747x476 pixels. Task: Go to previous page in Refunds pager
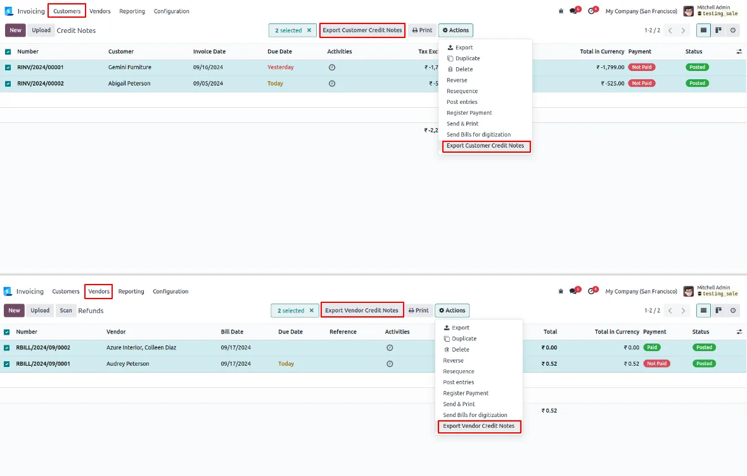point(670,310)
